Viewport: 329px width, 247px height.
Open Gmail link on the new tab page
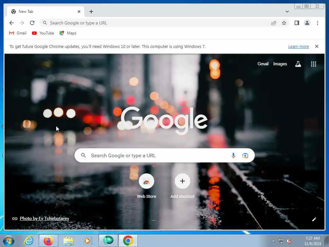coord(263,64)
